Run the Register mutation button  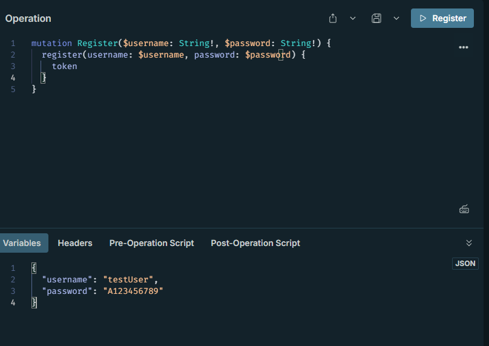coord(442,18)
